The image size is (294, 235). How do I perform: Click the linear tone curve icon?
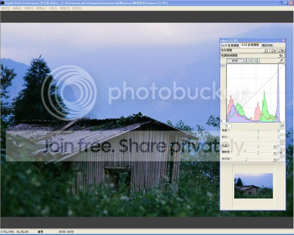pos(266,51)
